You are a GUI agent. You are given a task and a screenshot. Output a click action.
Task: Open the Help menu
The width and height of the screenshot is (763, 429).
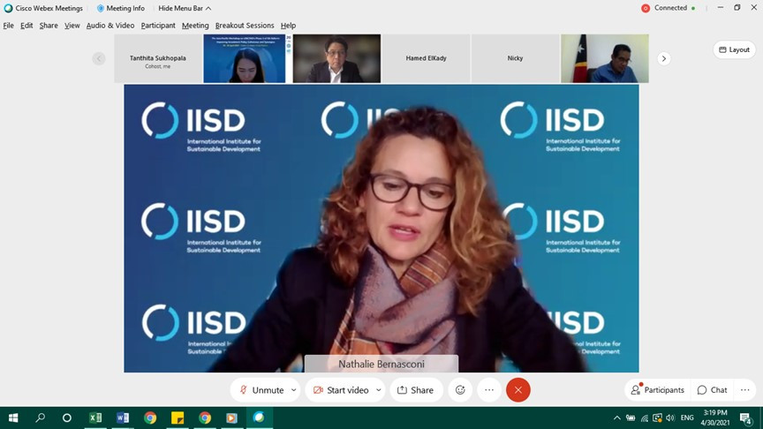tap(288, 26)
